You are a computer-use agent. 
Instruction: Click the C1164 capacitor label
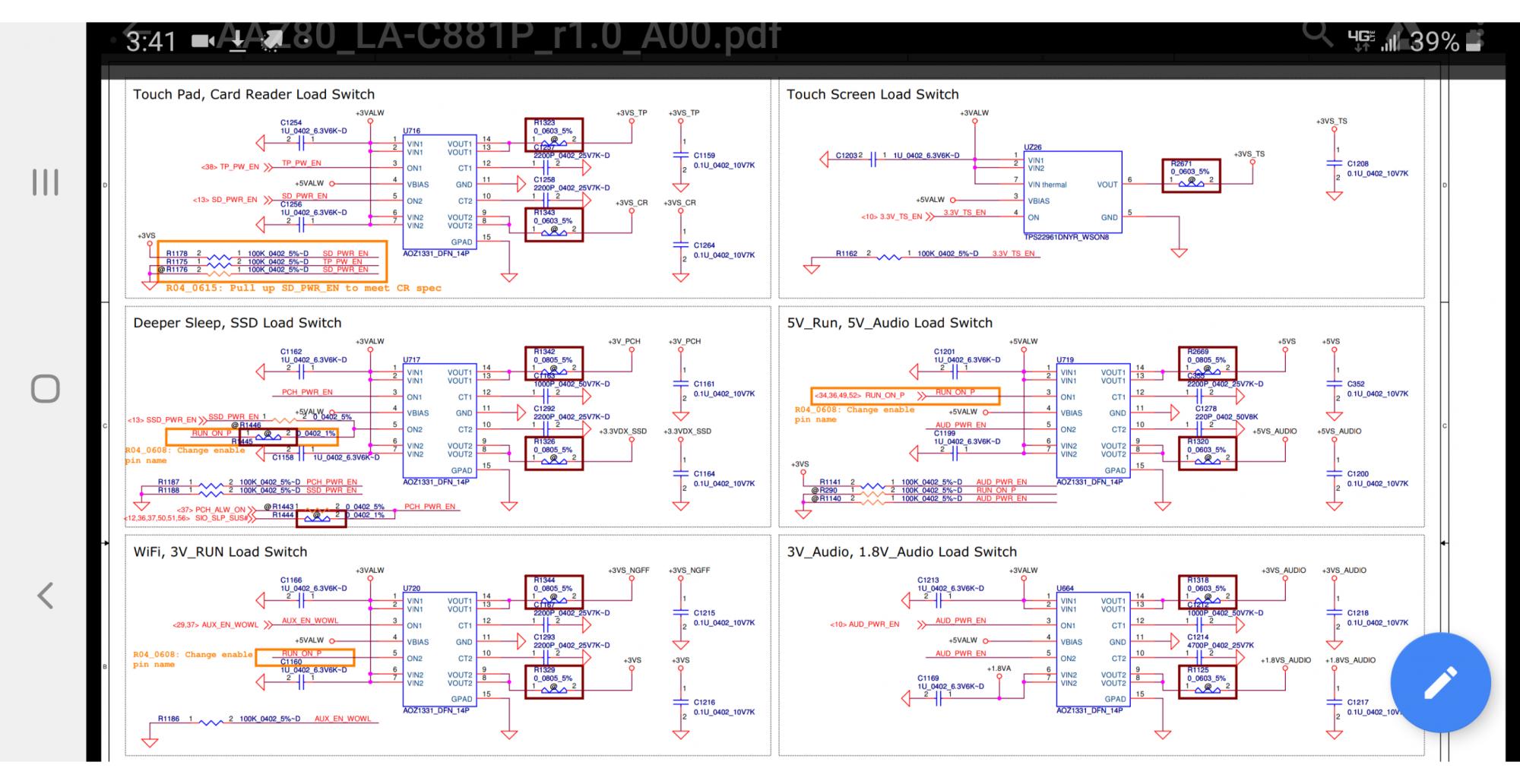(705, 474)
